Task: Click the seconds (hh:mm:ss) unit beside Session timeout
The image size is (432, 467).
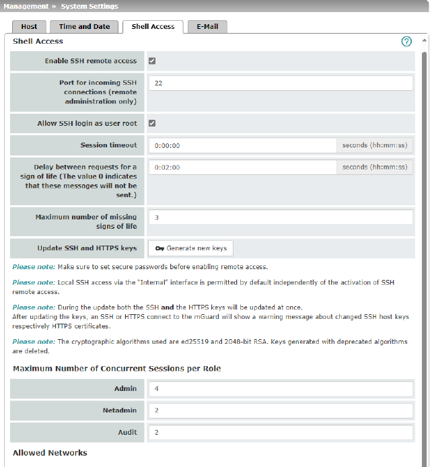Action: click(x=375, y=145)
